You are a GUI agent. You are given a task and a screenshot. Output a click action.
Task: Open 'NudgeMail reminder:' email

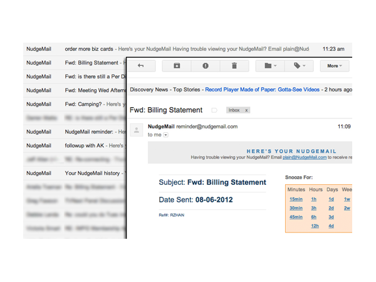[x=75, y=132]
